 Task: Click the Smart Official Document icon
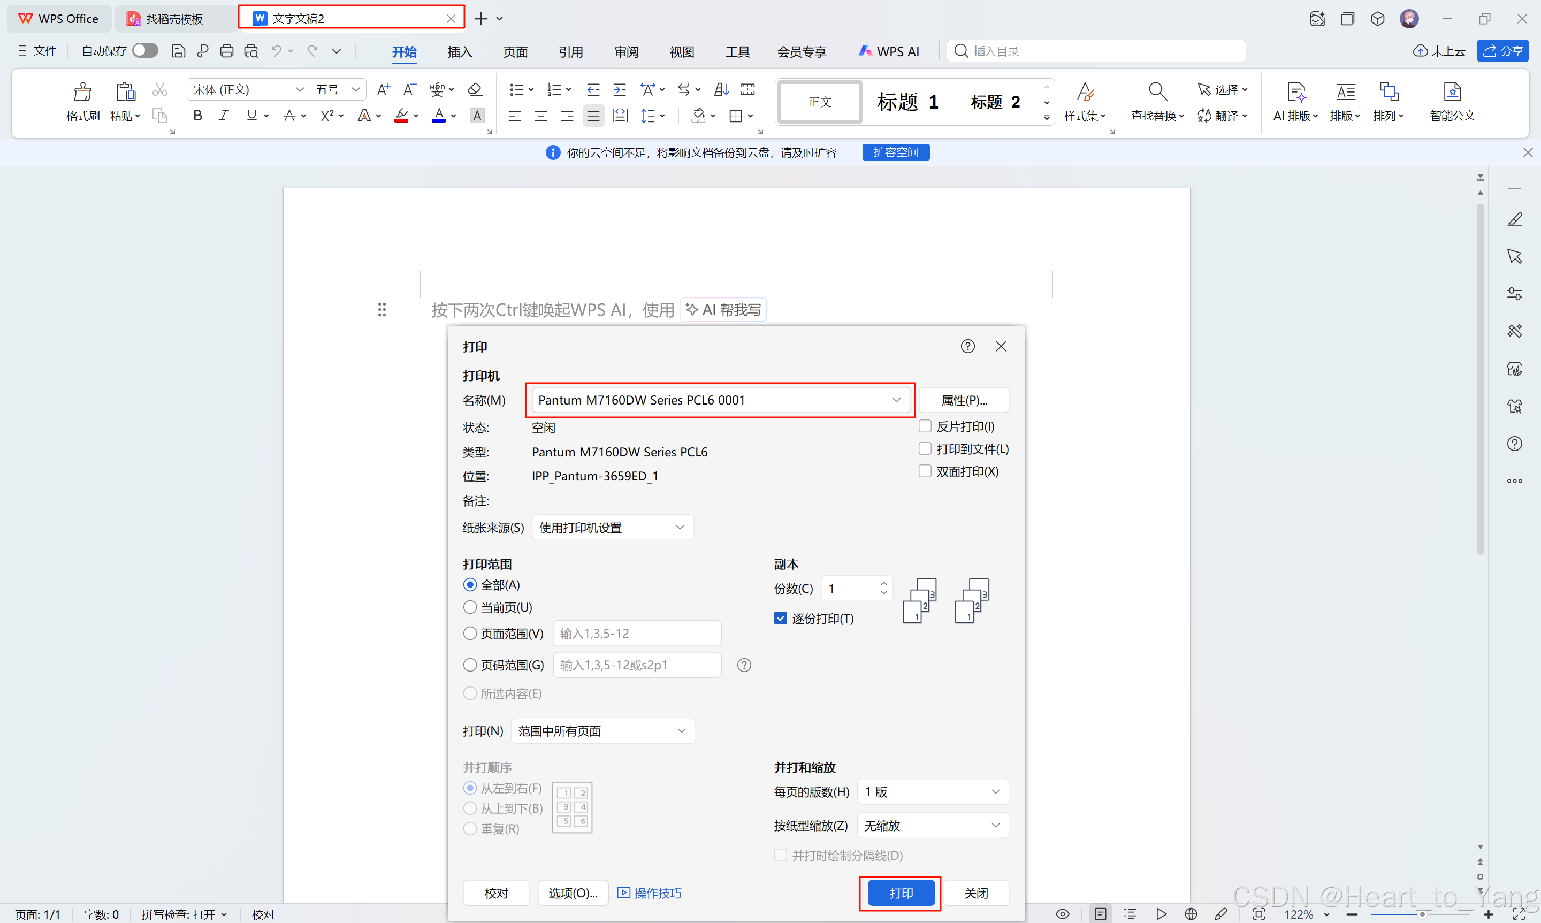pos(1452,92)
